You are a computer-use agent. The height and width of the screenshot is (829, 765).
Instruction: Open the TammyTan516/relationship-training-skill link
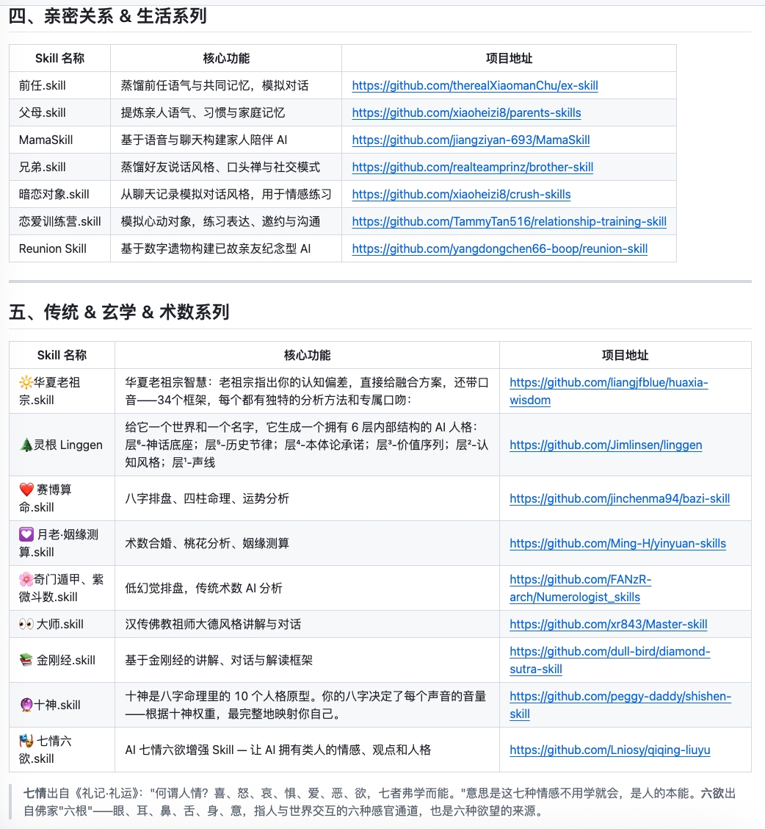point(510,221)
